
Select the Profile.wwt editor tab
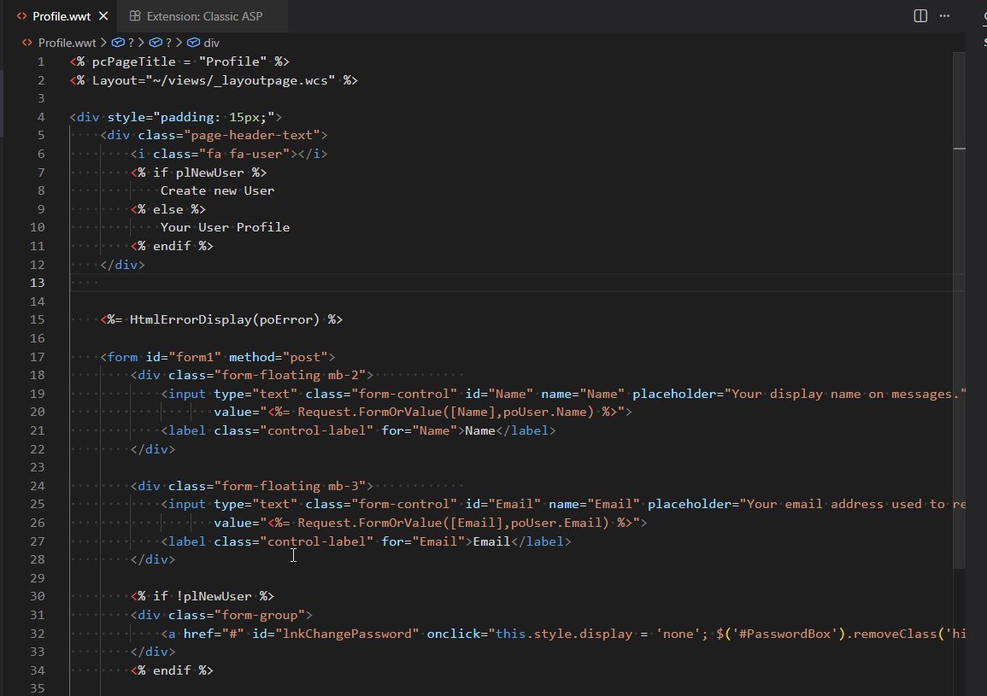click(62, 16)
